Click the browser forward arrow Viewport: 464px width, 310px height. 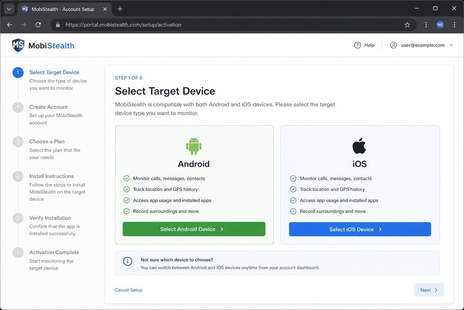(x=24, y=25)
